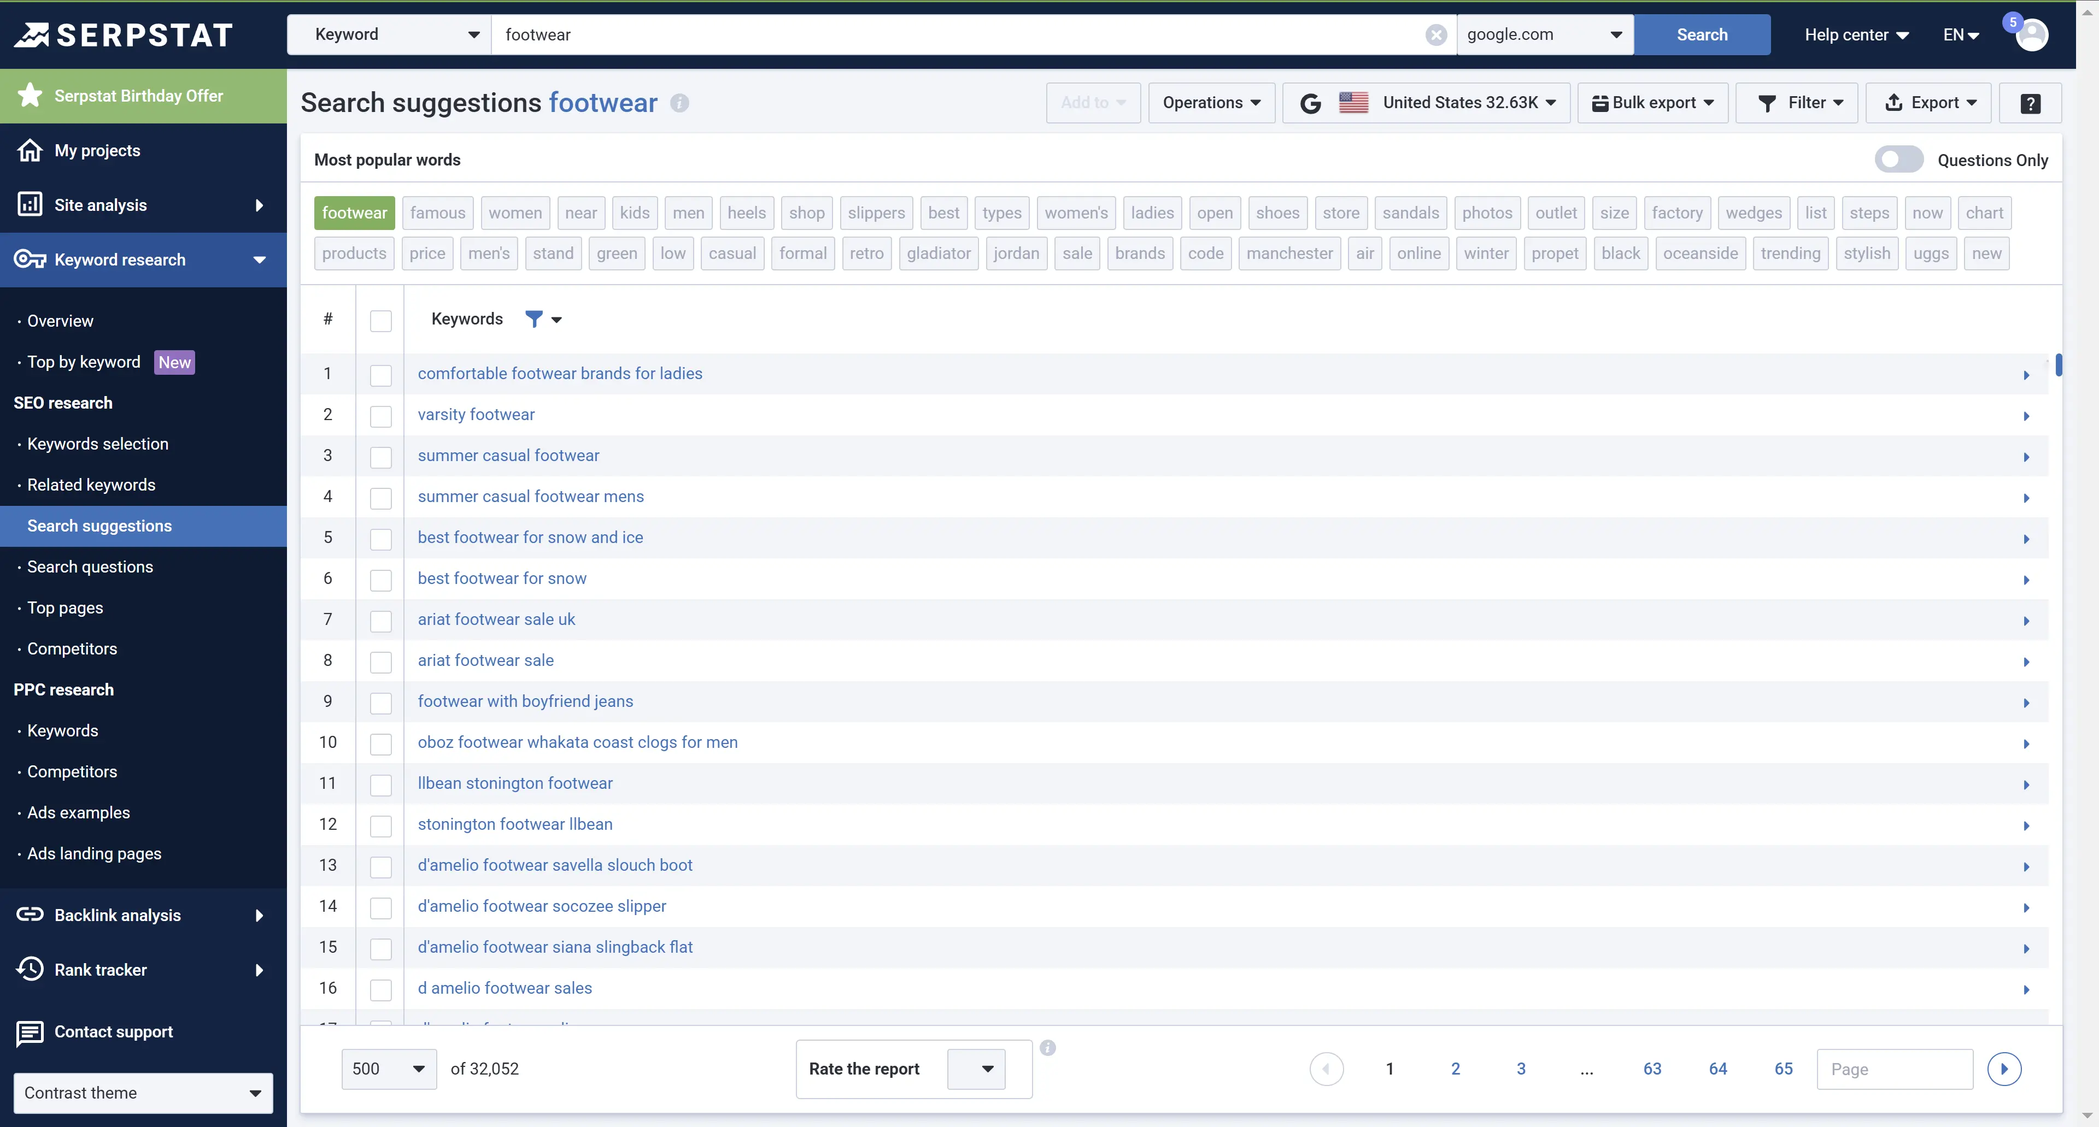Click the notification badge showing 5
The height and width of the screenshot is (1127, 2099).
click(x=2013, y=22)
